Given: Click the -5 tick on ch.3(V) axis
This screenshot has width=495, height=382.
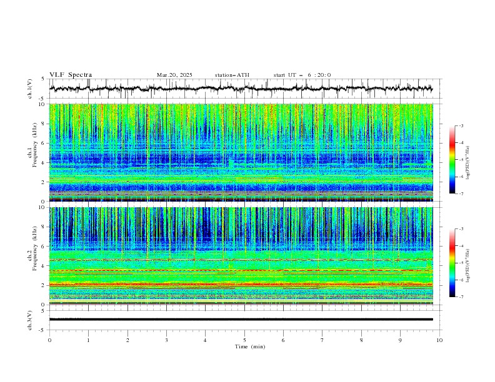Looking at the screenshot, I should coord(42,330).
